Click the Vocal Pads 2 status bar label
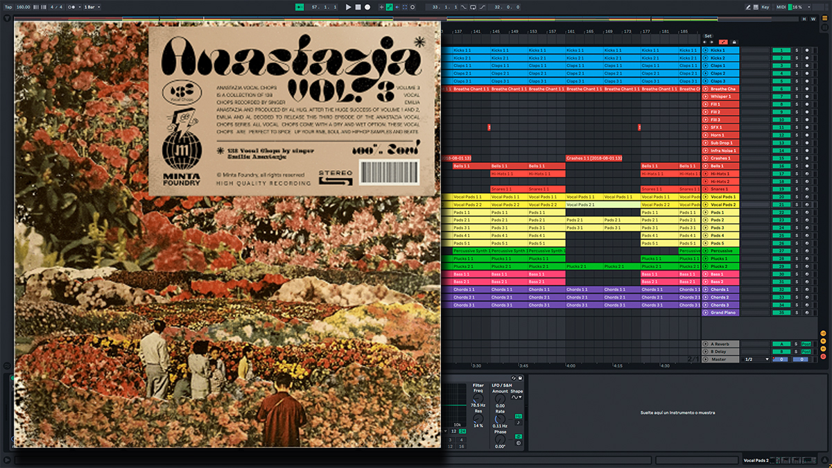832x468 pixels. coord(756,460)
